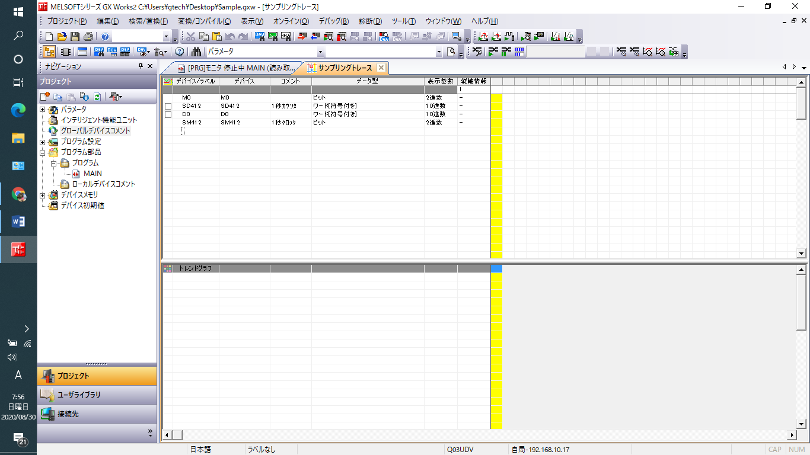Image resolution: width=810 pixels, height=455 pixels.
Task: Open the プロジェクト(P) menu
Action: [x=67, y=21]
